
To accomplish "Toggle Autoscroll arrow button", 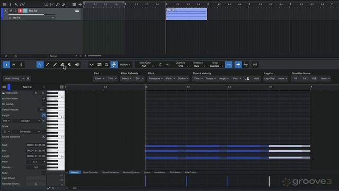I will pyautogui.click(x=238, y=65).
